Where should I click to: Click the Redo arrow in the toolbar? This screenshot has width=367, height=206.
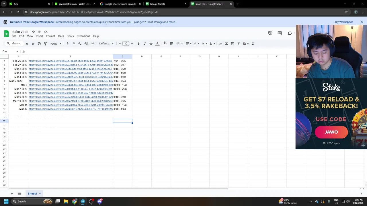33,44
